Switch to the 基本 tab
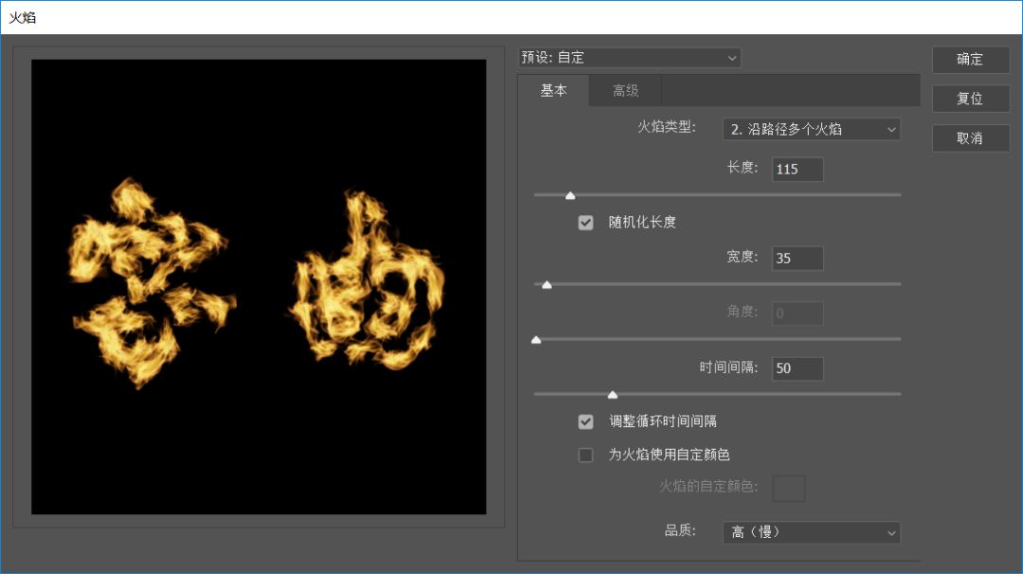 coord(553,91)
